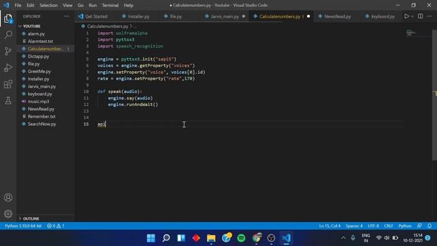Close unsaved Calculatenumbers.py tab dot

tap(308, 16)
